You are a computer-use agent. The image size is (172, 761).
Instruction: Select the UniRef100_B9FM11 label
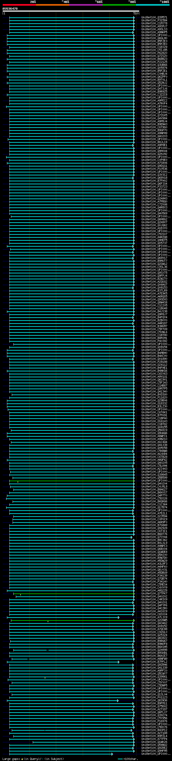tap(154, 703)
